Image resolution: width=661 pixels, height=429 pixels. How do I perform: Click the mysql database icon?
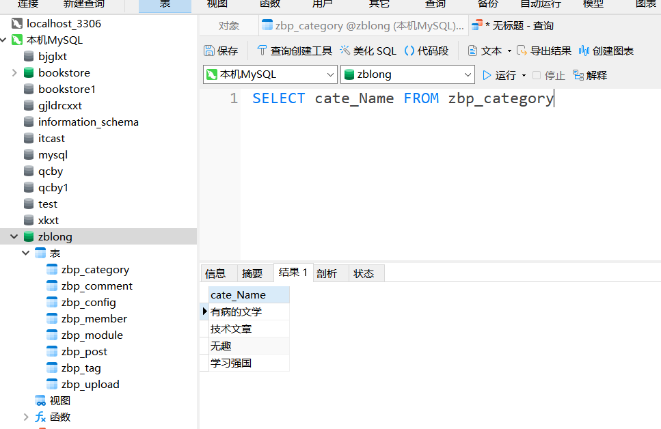(29, 154)
